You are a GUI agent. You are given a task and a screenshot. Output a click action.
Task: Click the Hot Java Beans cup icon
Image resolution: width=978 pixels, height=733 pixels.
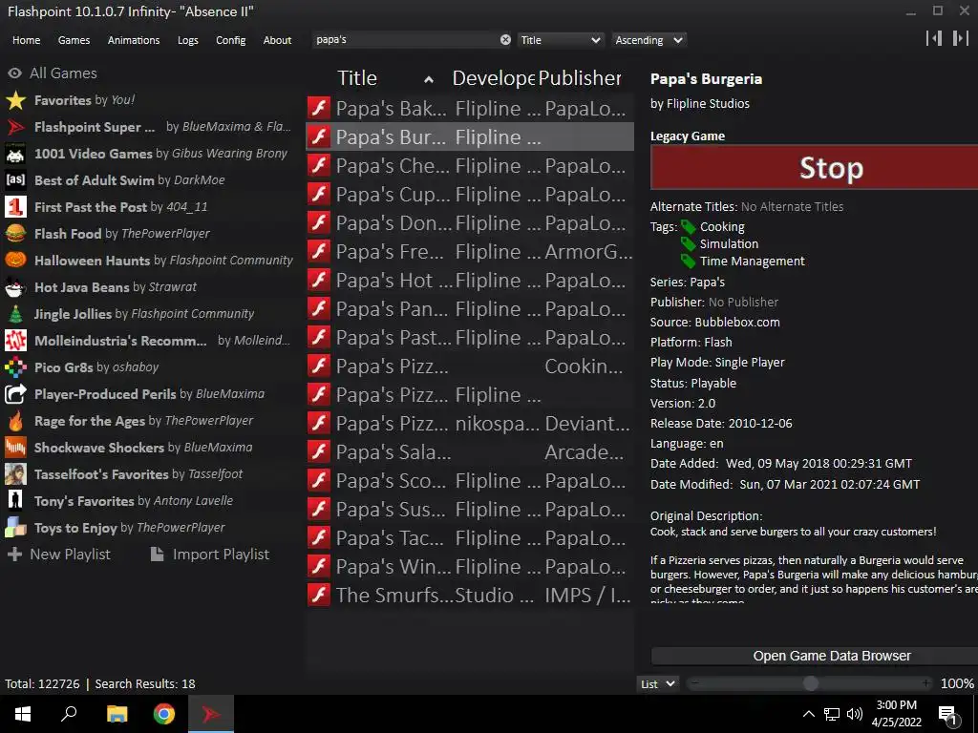[x=15, y=287]
